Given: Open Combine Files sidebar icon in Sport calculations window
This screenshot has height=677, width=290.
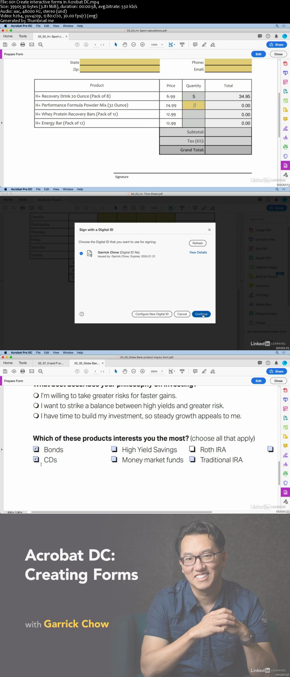Looking at the screenshot, I should point(285,73).
